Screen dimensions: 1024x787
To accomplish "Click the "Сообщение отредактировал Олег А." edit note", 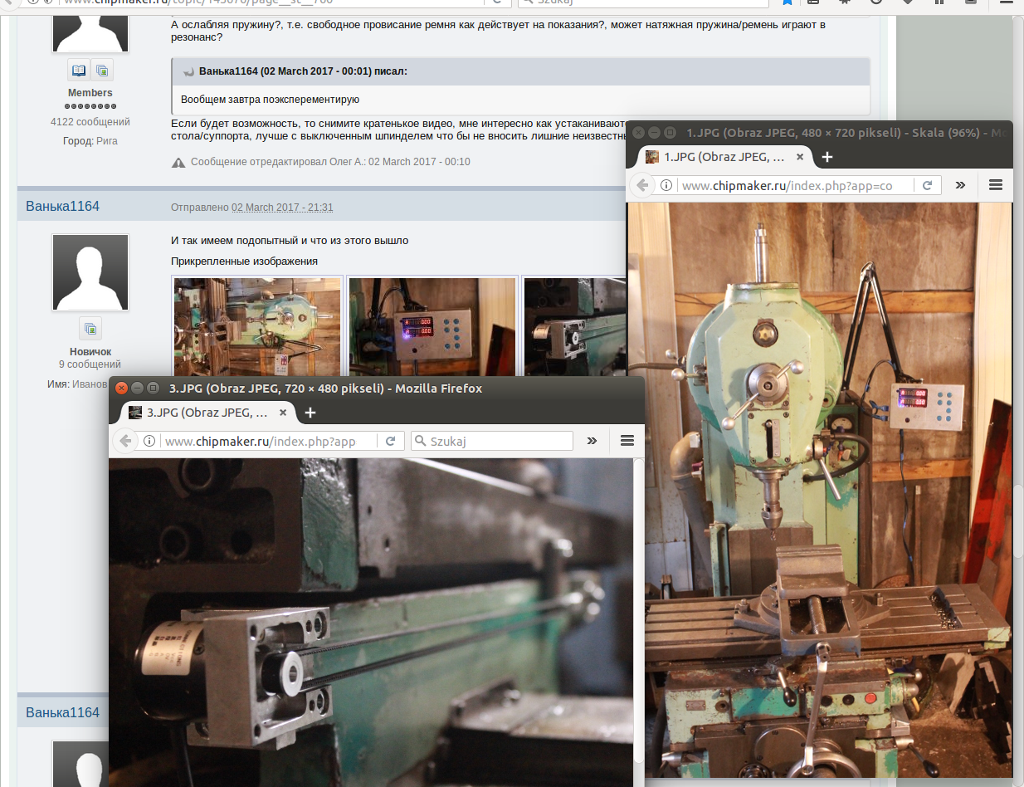I will pos(330,162).
